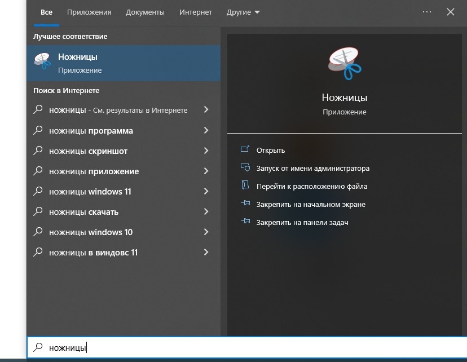Image resolution: width=467 pixels, height=362 pixels.
Task: Click the Ножницы title in preview pane
Action: click(345, 98)
